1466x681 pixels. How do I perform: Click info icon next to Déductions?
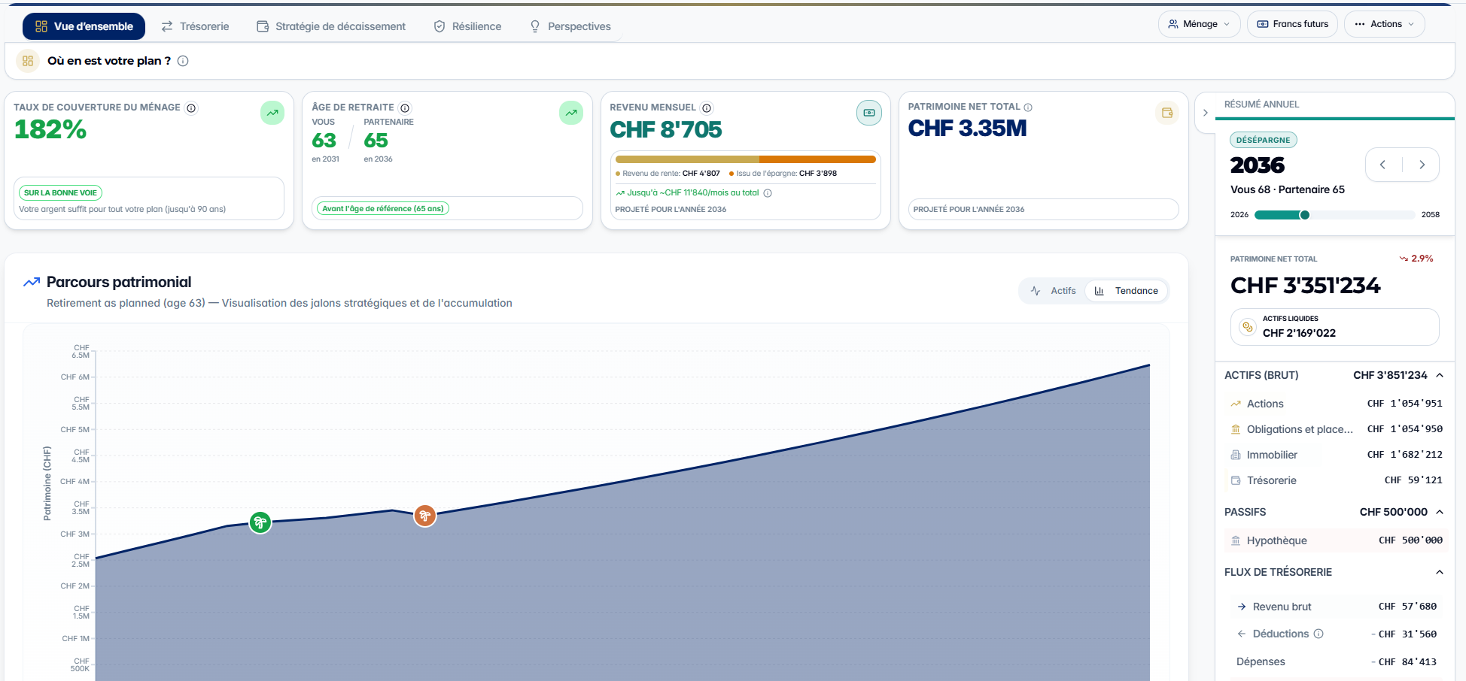coord(1318,634)
